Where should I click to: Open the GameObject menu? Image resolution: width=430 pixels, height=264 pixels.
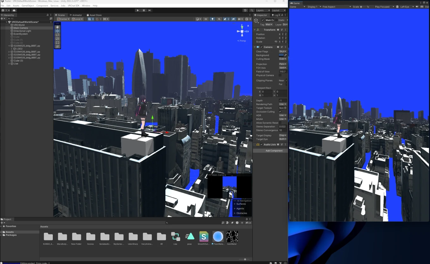tap(28, 6)
